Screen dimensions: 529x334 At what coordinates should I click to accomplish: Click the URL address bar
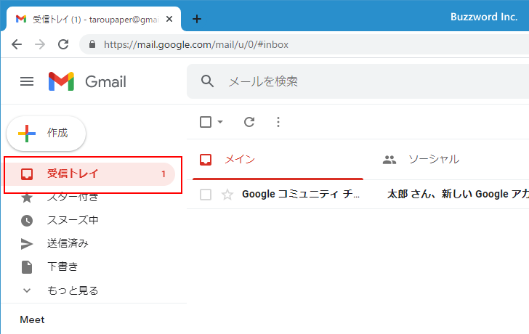pos(304,44)
